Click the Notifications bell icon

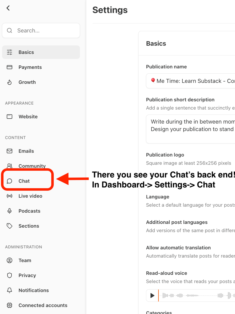pyautogui.click(x=9, y=290)
